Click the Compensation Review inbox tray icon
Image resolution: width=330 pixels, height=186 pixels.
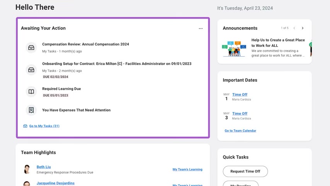coord(31,48)
